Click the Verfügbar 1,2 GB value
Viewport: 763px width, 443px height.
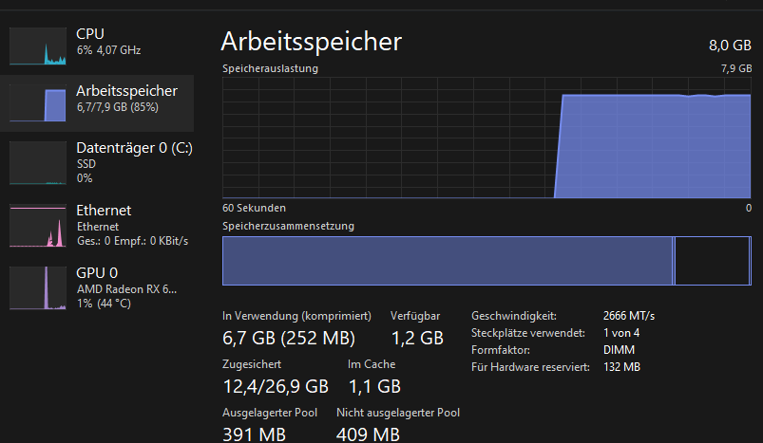click(417, 338)
